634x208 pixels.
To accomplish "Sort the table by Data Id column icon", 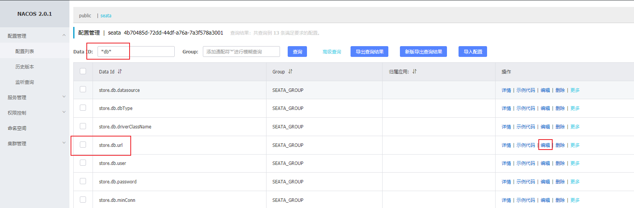I will (120, 72).
